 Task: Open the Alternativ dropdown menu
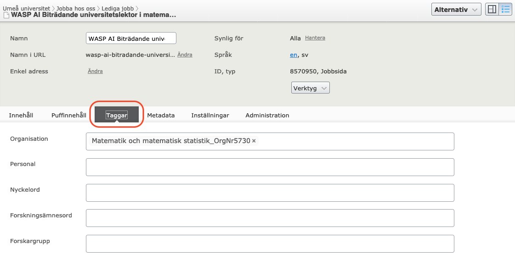point(456,10)
